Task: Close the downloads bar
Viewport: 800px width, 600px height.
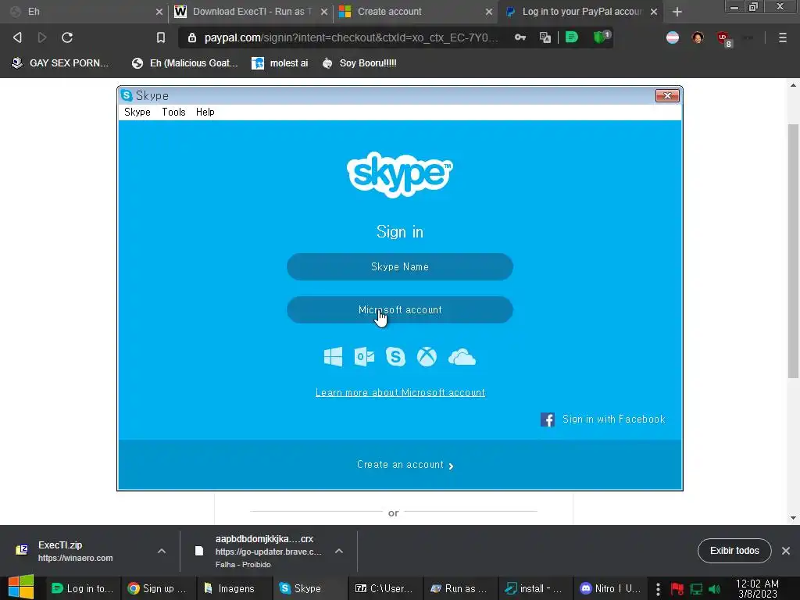Action: (x=786, y=551)
